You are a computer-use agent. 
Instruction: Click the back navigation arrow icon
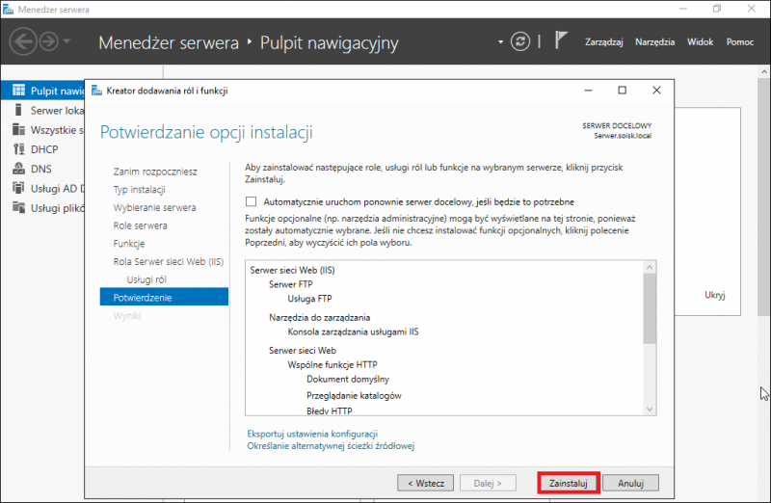(24, 41)
